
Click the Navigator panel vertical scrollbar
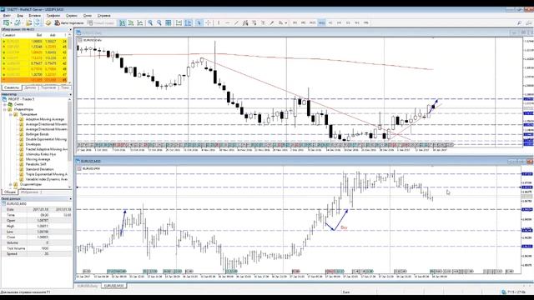point(70,142)
